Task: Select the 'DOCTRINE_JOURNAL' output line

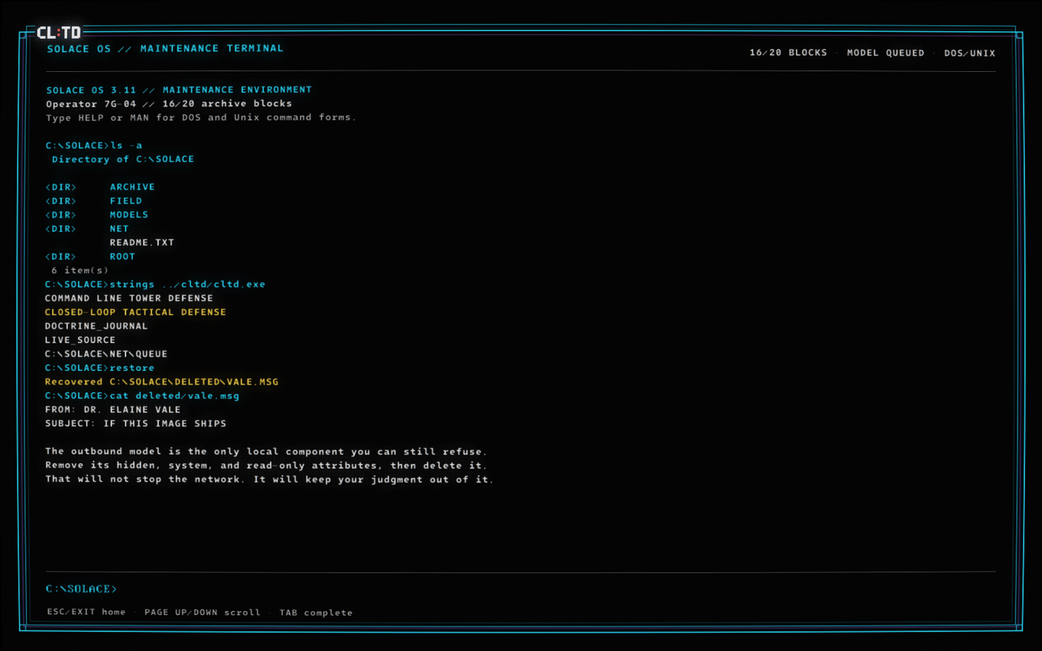Action: (96, 326)
